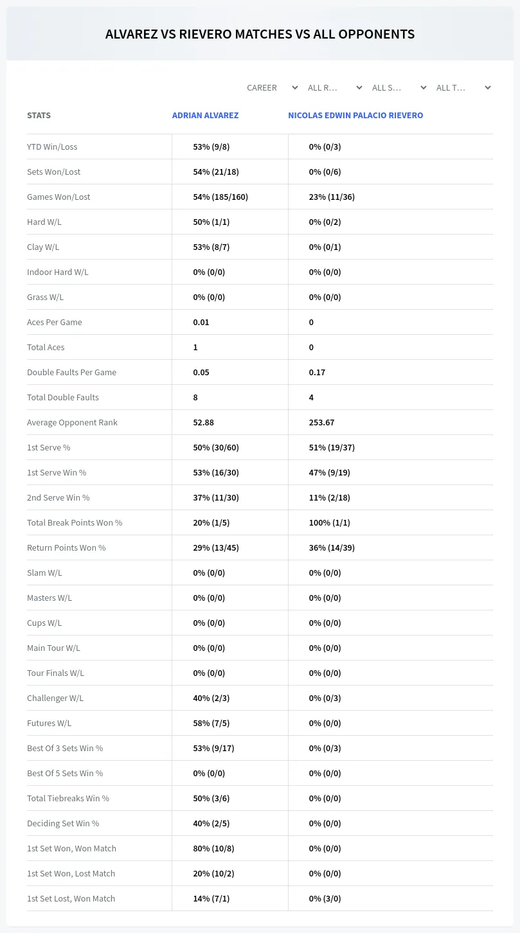The height and width of the screenshot is (933, 520).
Task: Click the Total Break Points Won % label
Action: [x=75, y=522]
